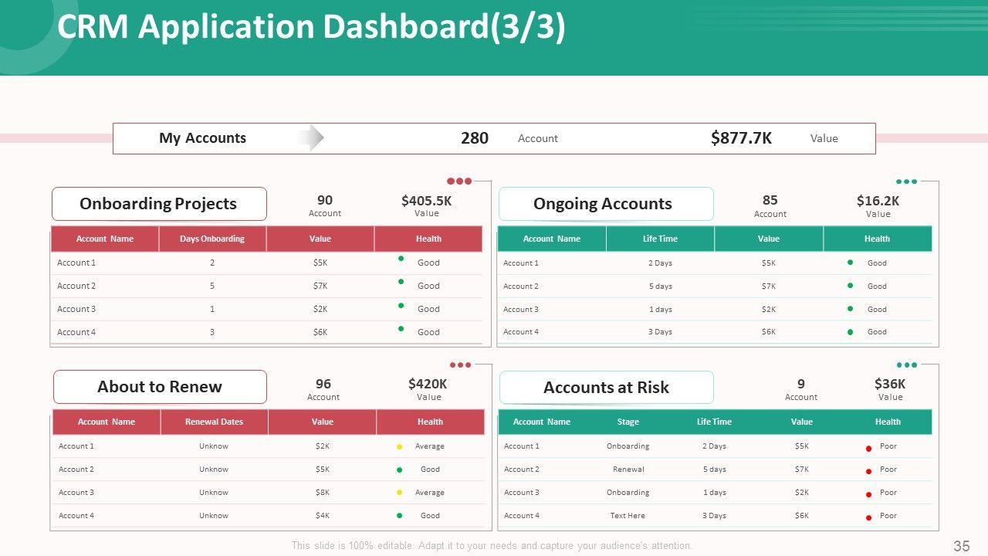Click the slide number 35
The image size is (988, 556).
pos(961,546)
